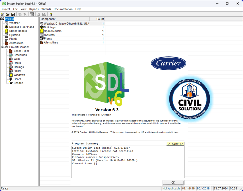243x191 pixels.
Task: Open the Edit menu
Action: click(x=15, y=9)
